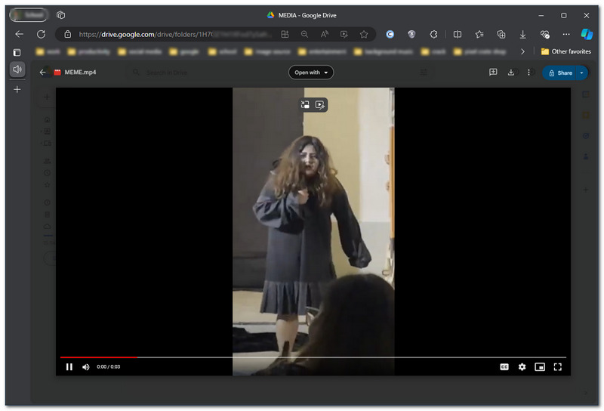
Task: Enter full screen video mode
Action: (558, 366)
